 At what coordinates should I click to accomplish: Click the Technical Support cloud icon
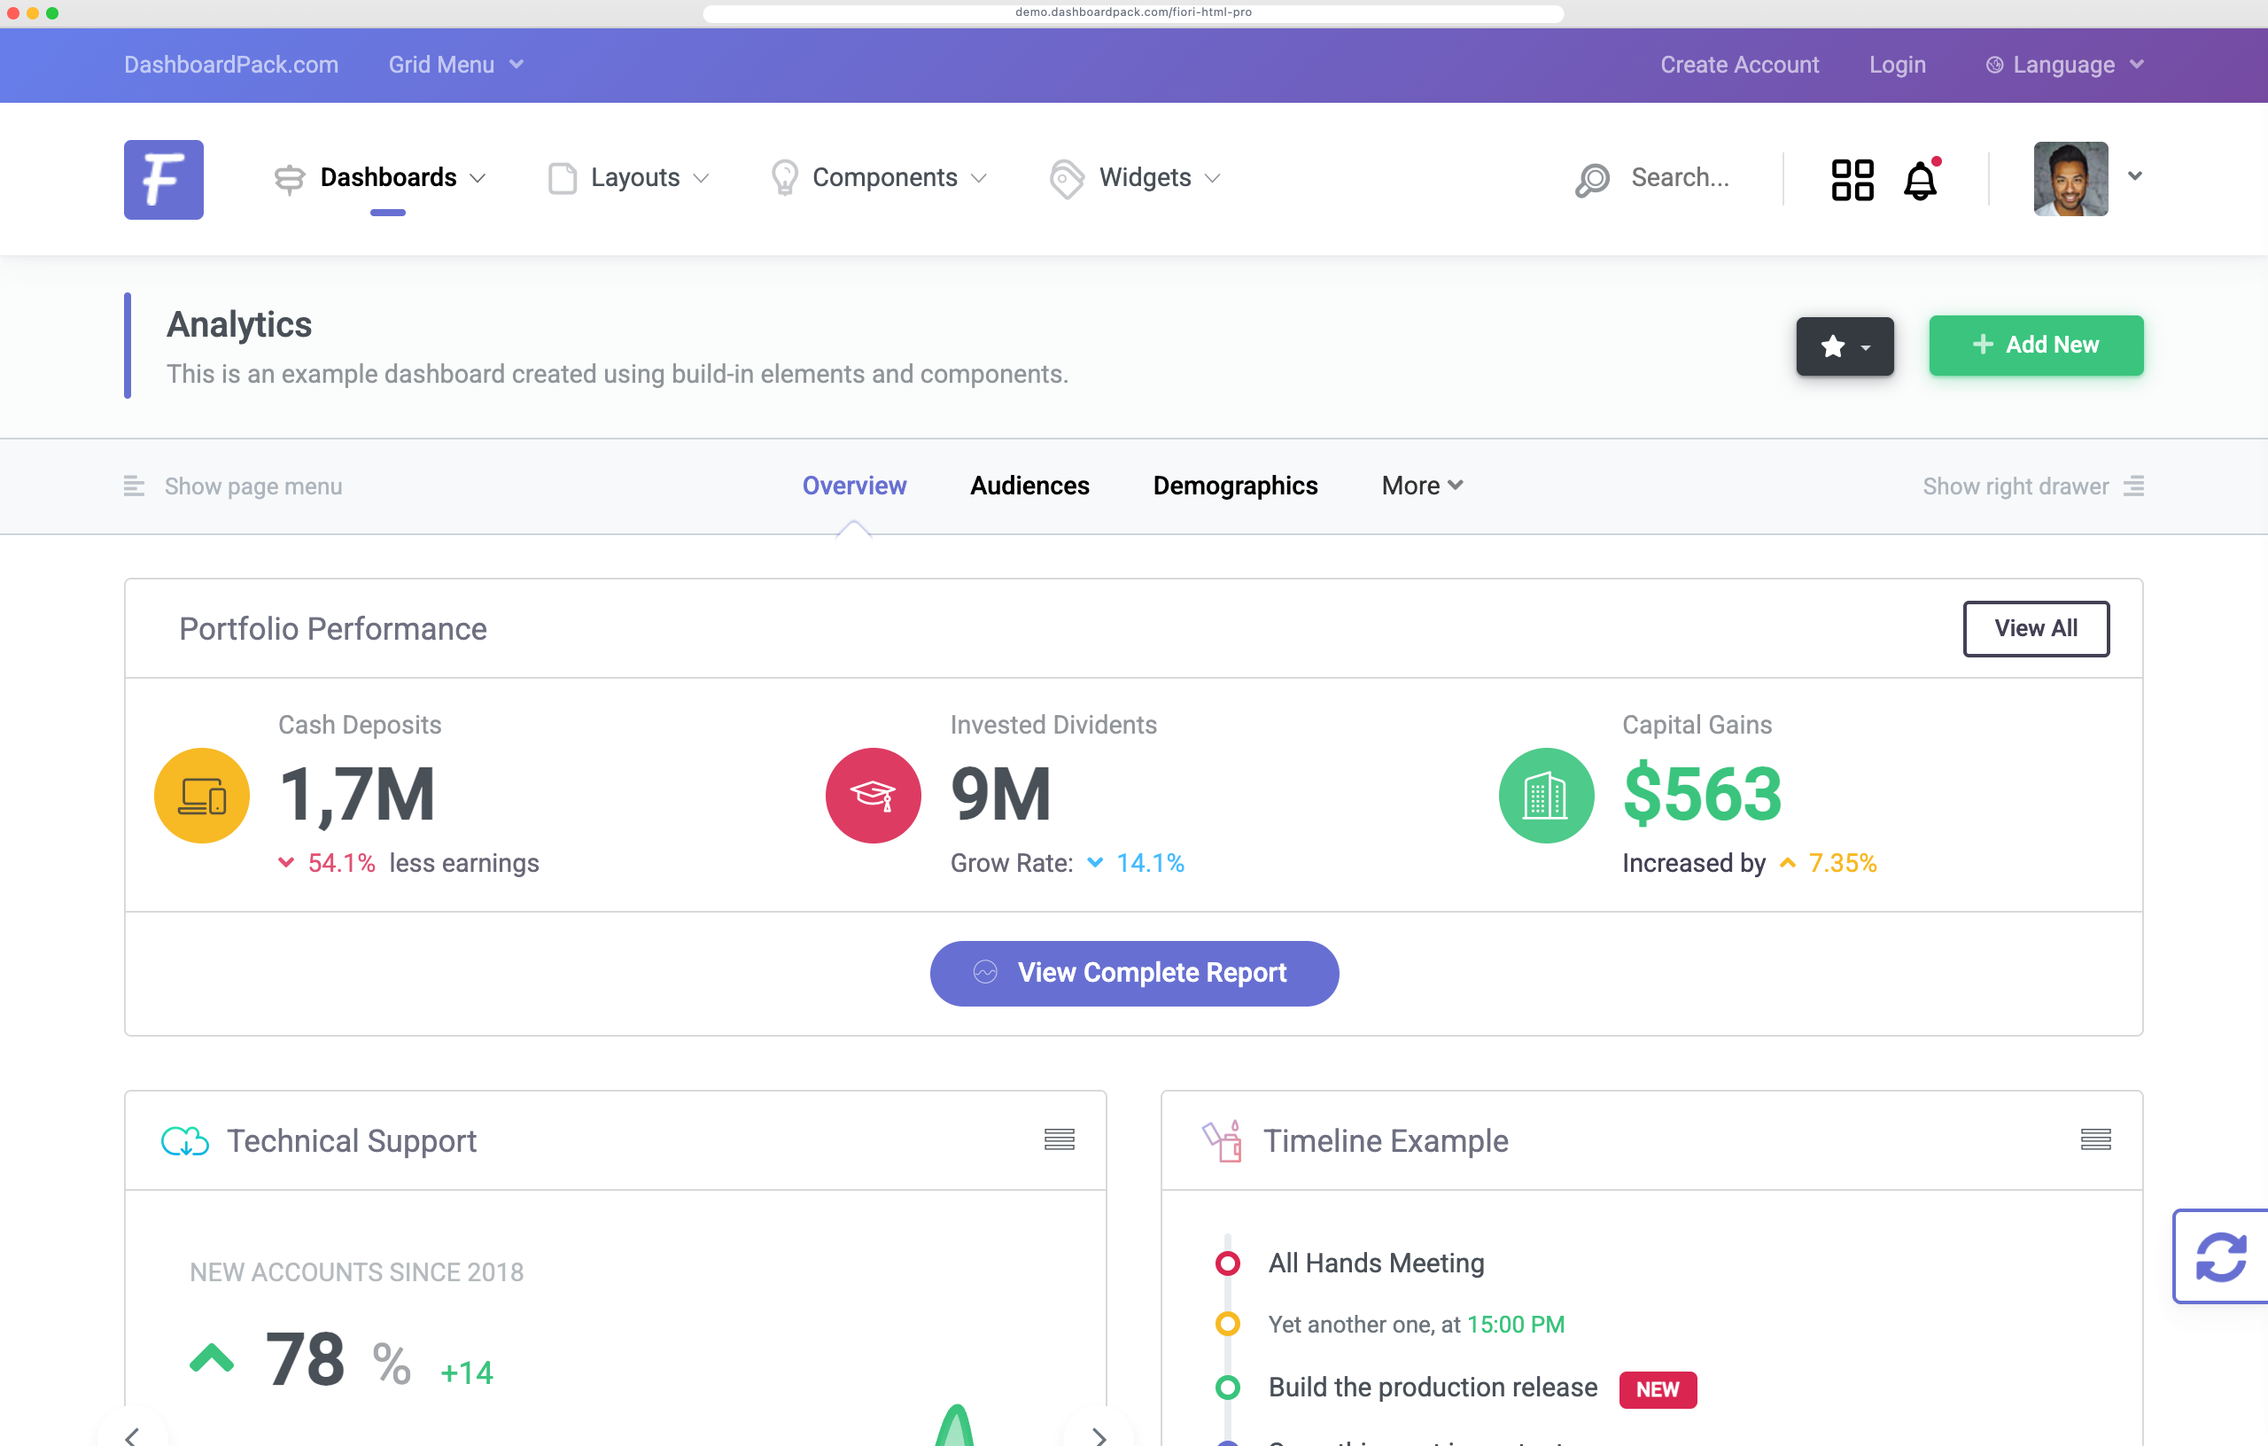pyautogui.click(x=184, y=1141)
